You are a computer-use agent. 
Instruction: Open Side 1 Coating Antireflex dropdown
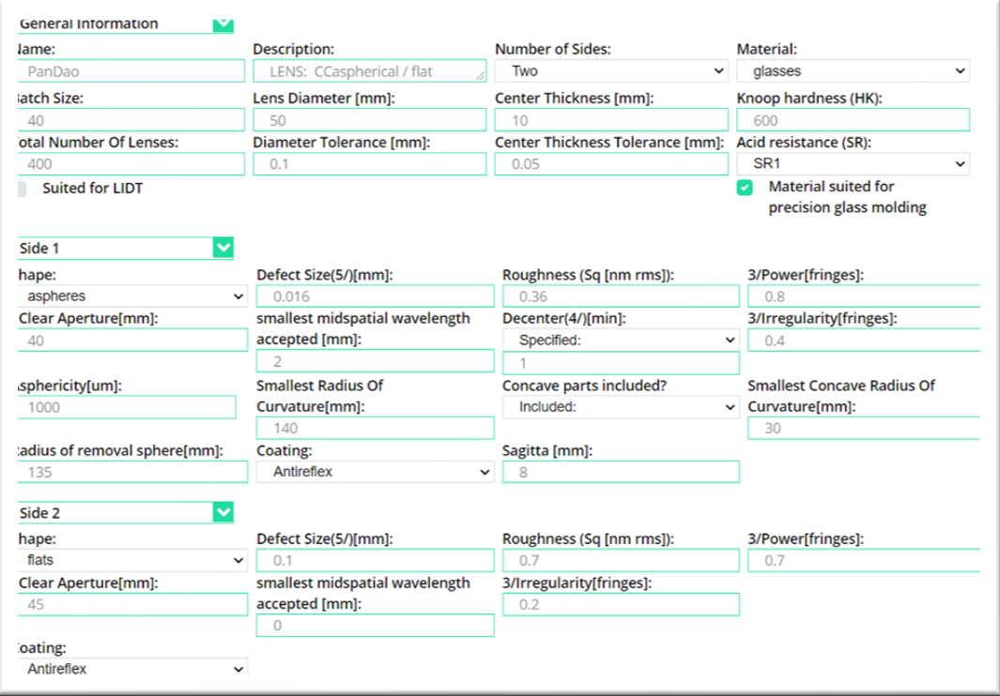coord(375,472)
